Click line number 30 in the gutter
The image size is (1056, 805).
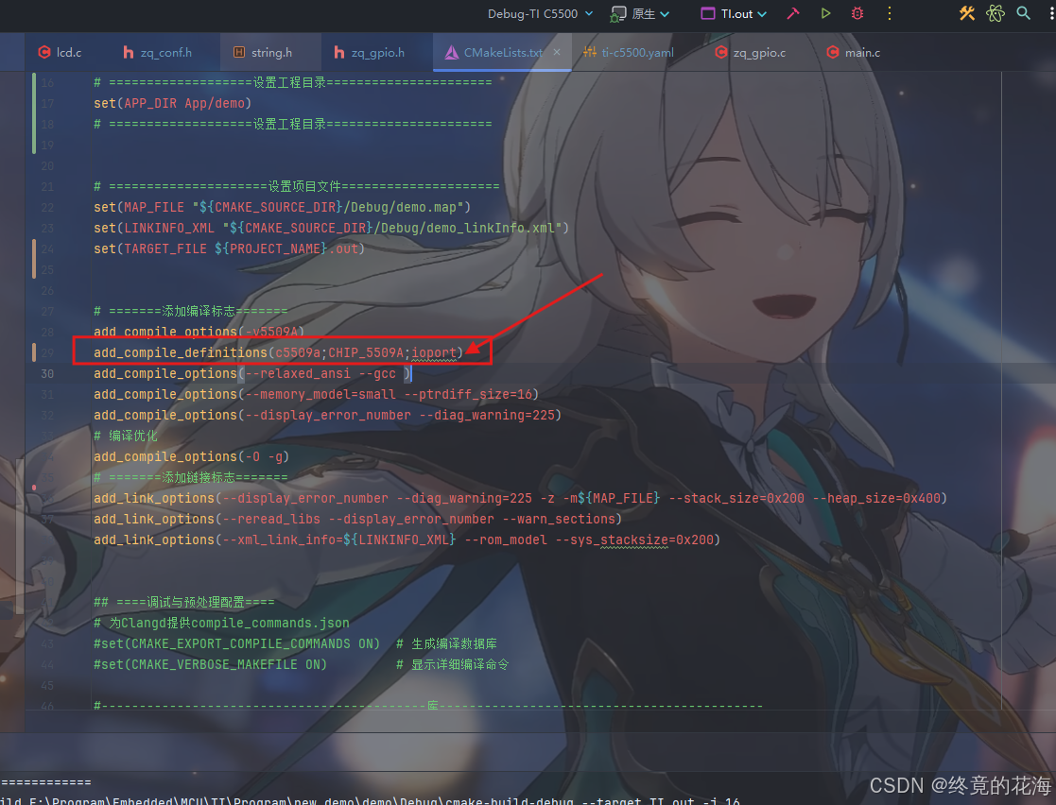point(47,373)
